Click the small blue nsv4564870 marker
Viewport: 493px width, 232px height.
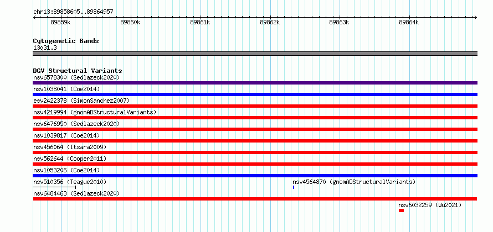[294, 187]
